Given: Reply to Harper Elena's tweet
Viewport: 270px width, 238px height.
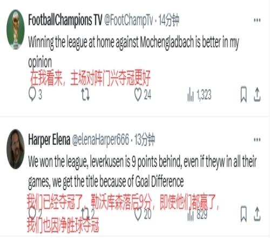Looking at the screenshot, I should (x=35, y=214).
